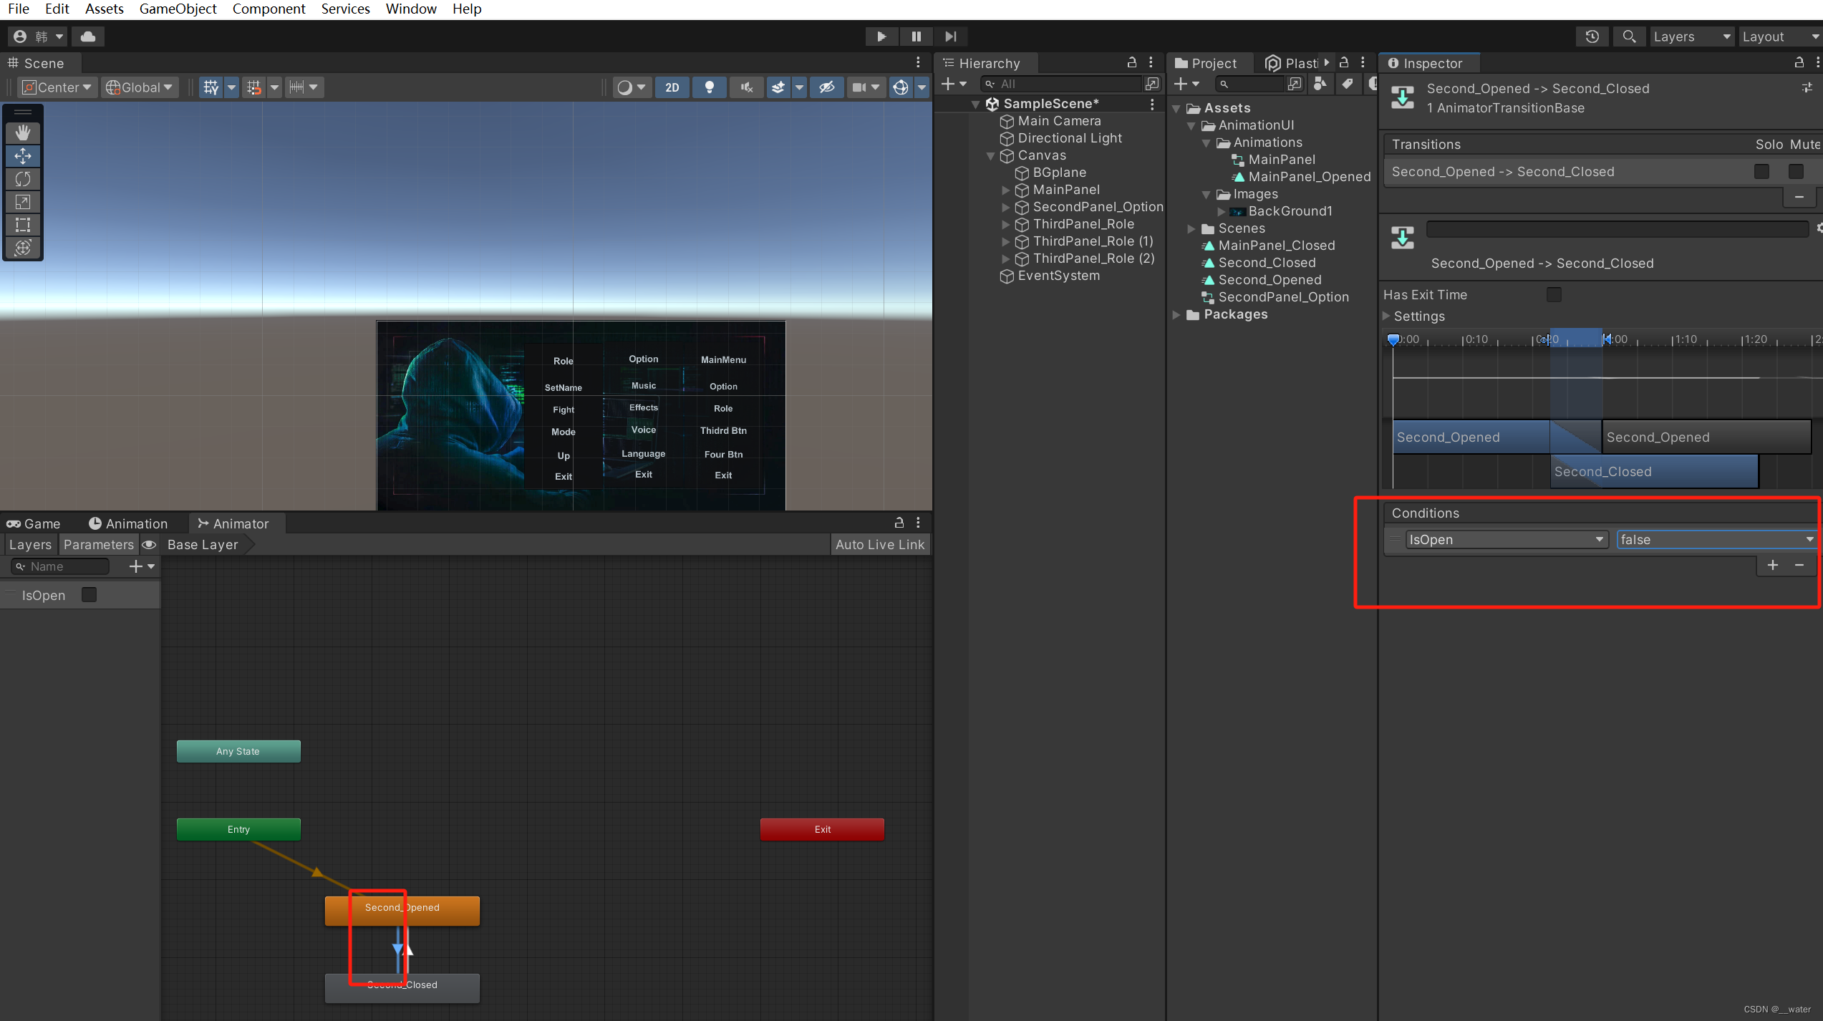Image resolution: width=1823 pixels, height=1021 pixels.
Task: Remove transition from Transitions list
Action: tap(1799, 197)
